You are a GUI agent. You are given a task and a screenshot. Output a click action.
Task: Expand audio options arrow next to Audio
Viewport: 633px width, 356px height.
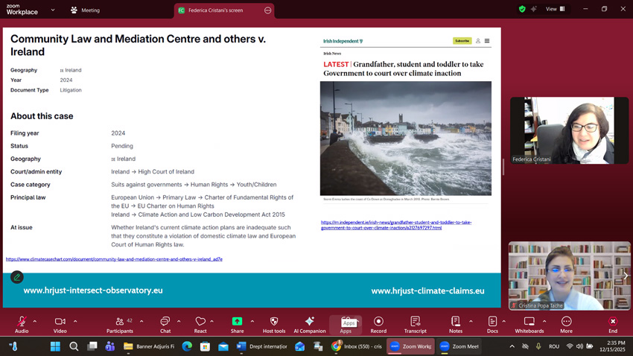click(35, 322)
